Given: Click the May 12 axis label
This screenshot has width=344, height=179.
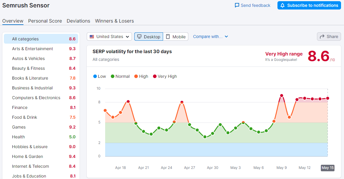Looking at the screenshot, I should point(304,168).
